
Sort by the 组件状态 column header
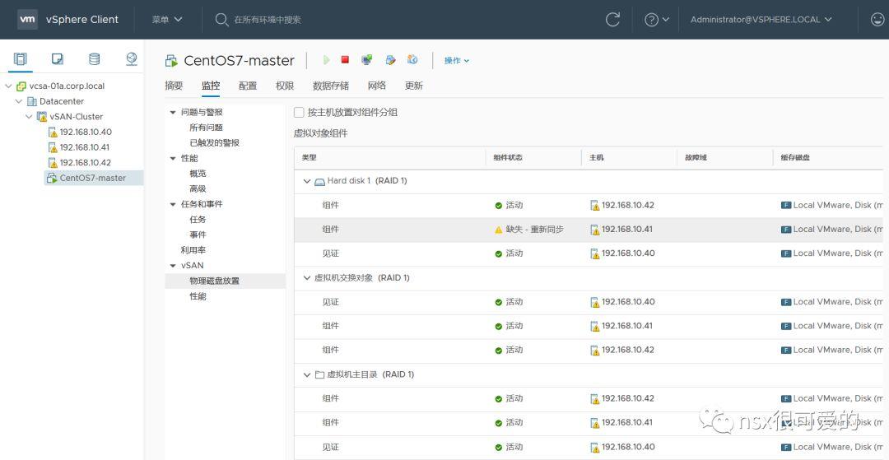pos(507,157)
